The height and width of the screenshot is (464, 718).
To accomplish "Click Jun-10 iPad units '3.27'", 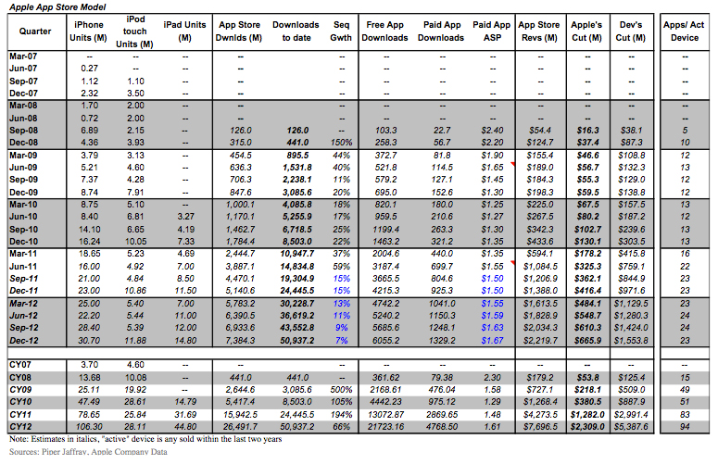I will 185,217.
